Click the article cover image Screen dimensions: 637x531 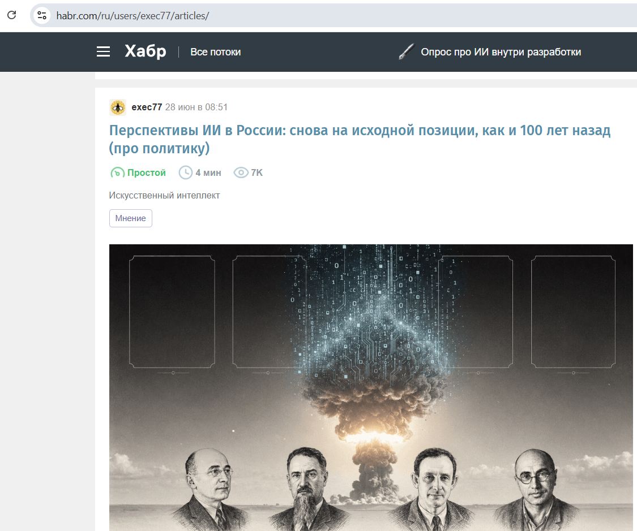pos(371,387)
